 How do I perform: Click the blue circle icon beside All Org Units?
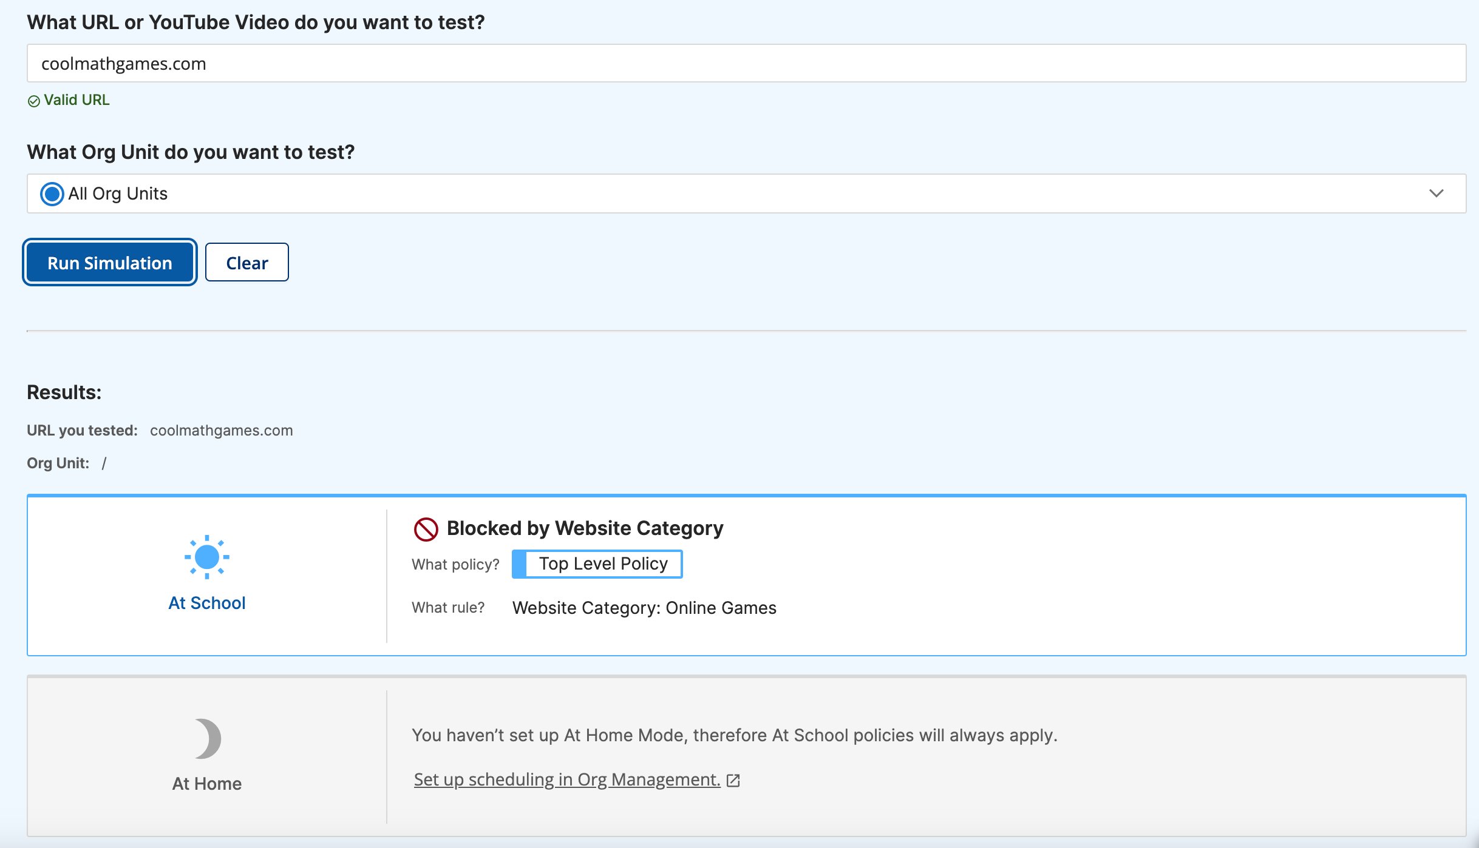pos(52,193)
